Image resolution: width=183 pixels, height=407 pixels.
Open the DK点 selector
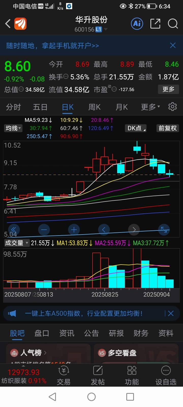pyautogui.click(x=136, y=128)
